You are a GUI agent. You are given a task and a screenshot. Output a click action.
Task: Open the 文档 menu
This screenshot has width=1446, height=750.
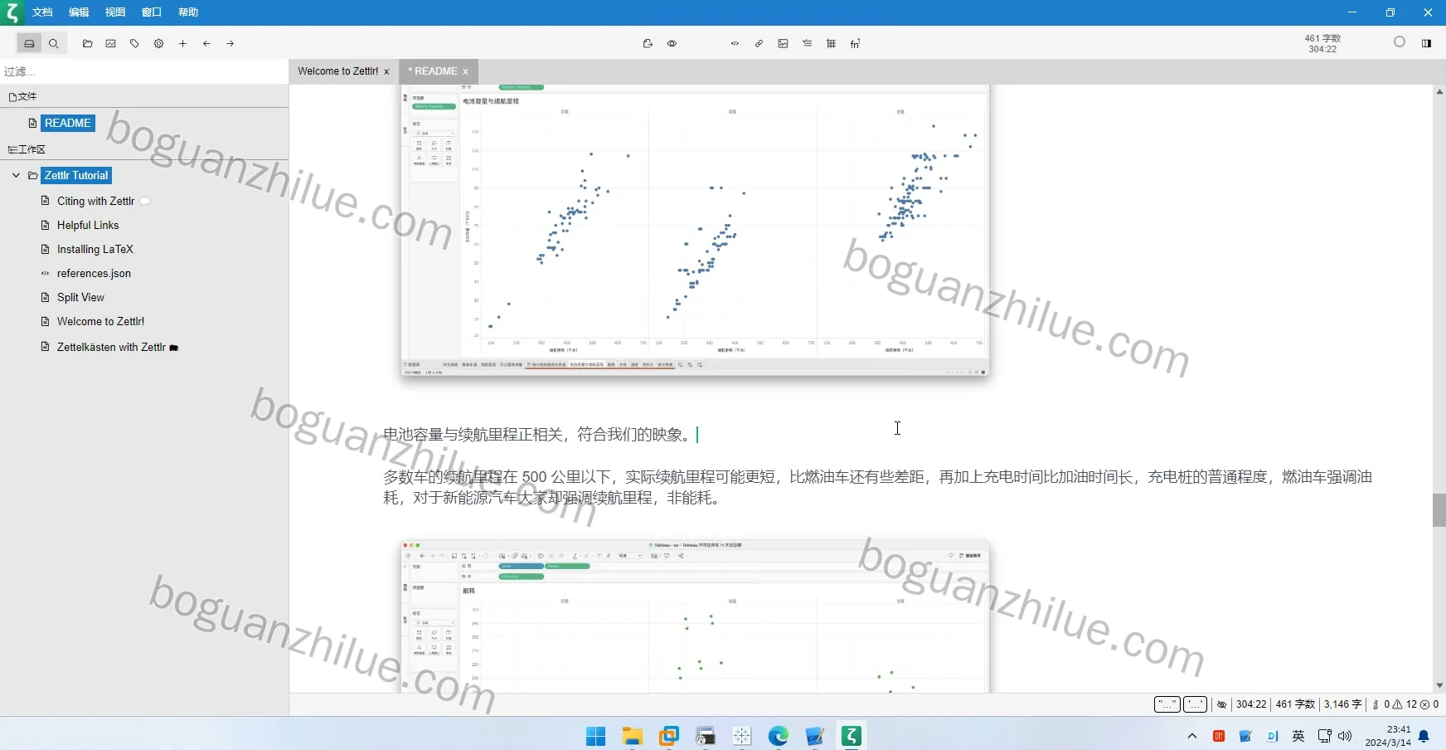click(42, 12)
